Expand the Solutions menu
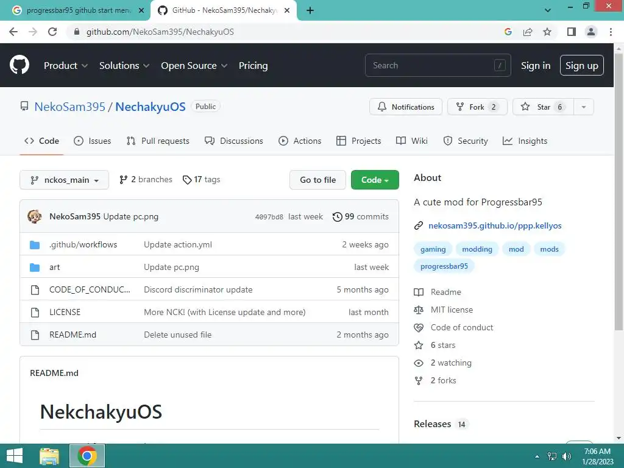Viewport: 624px width, 468px height. (x=124, y=65)
